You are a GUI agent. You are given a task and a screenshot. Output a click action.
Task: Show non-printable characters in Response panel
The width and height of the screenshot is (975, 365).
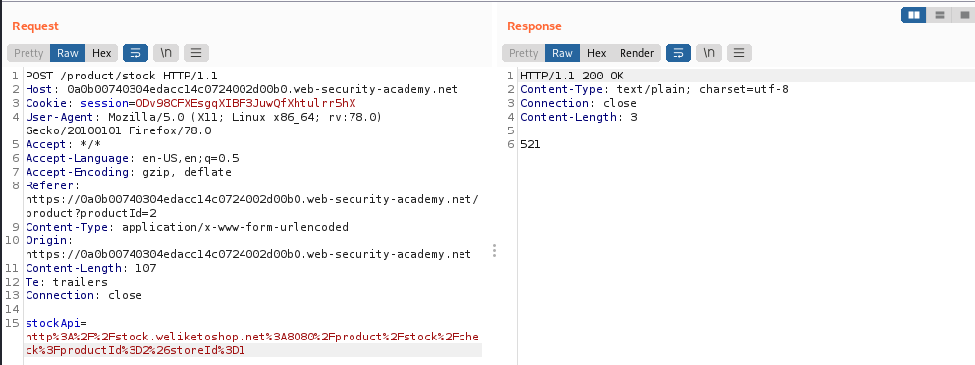(x=708, y=53)
